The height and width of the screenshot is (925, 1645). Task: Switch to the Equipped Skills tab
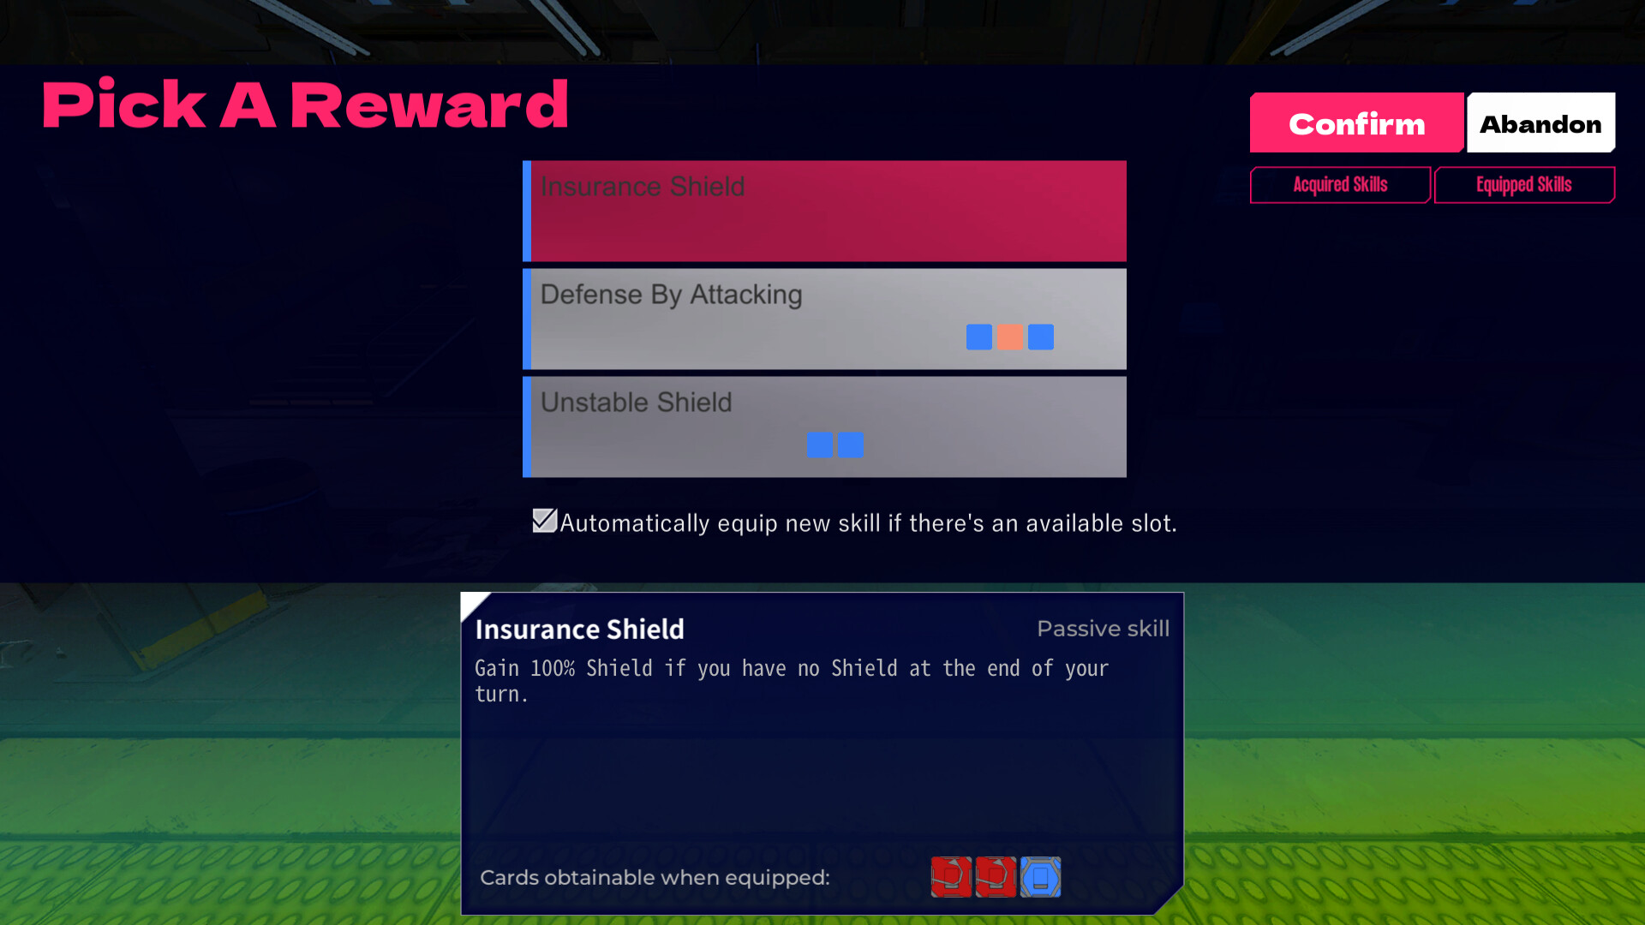coord(1525,184)
